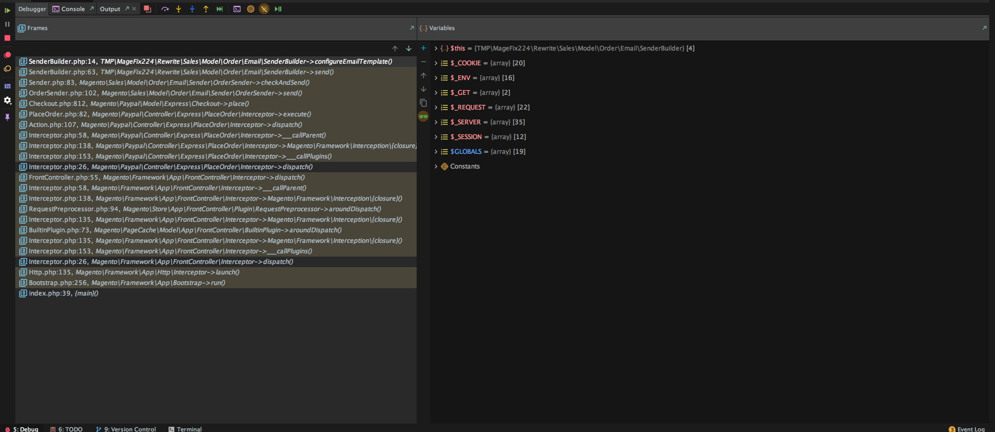Click the Pin Tab icon

click(7, 117)
